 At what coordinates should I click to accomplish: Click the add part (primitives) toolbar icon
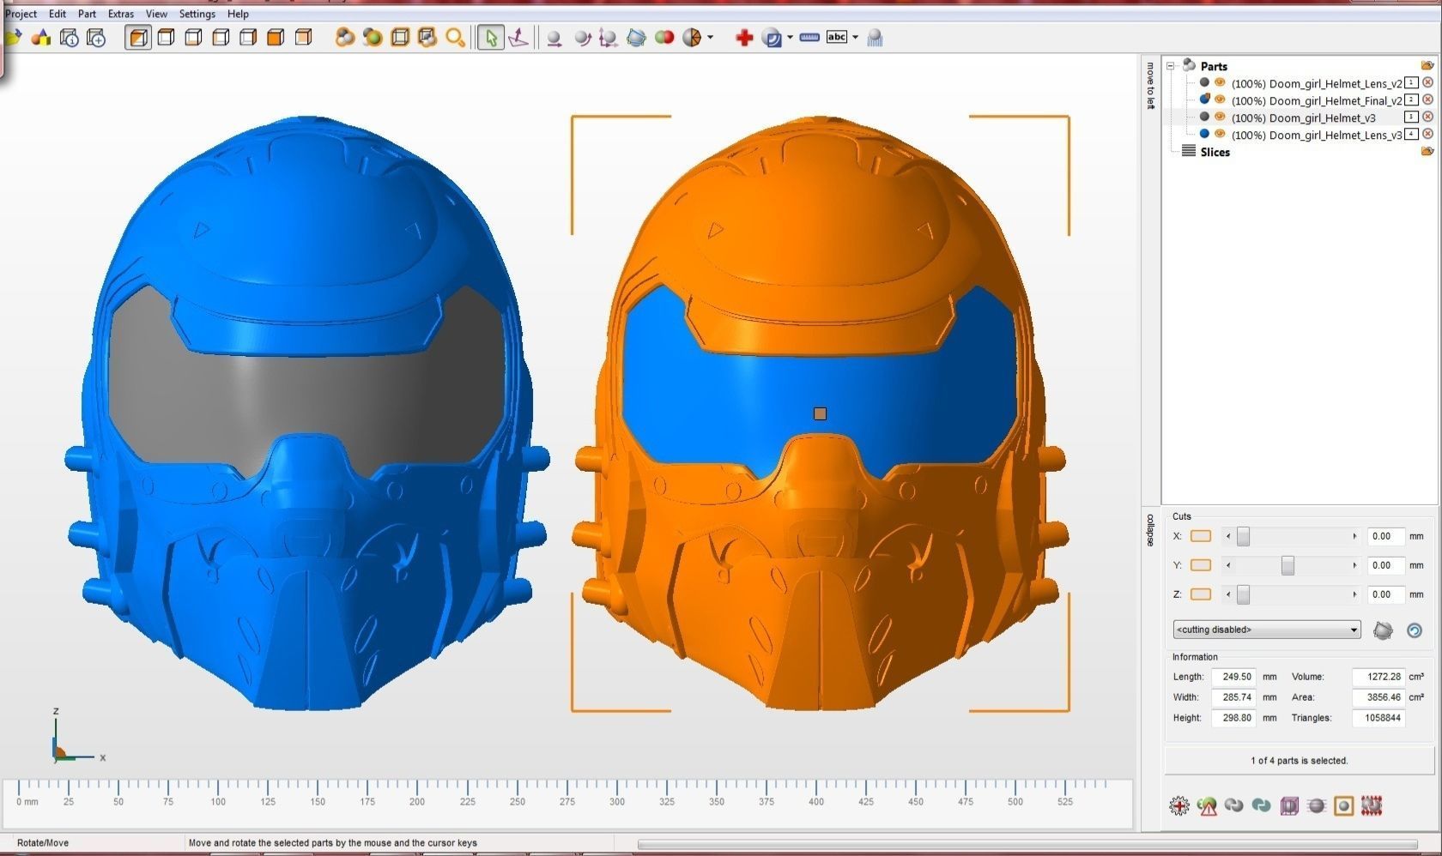[40, 37]
